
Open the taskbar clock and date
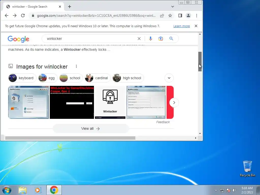click(x=247, y=190)
